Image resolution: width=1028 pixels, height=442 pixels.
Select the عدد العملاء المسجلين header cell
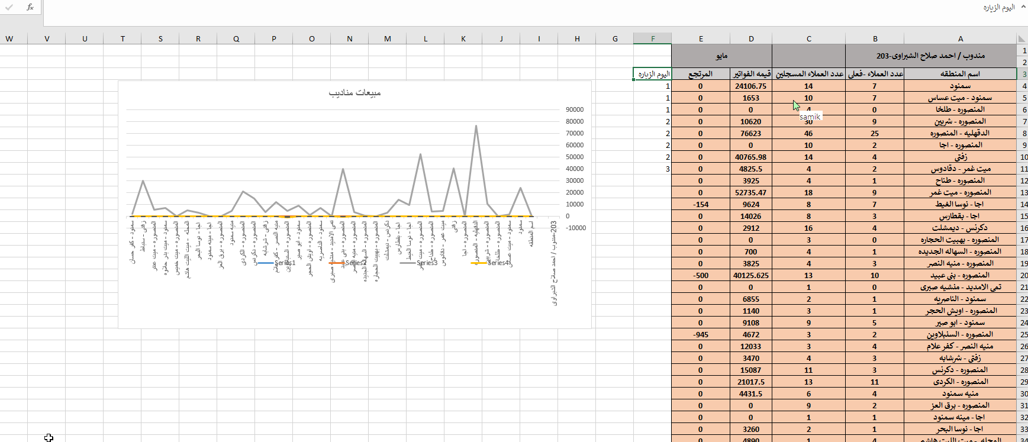pyautogui.click(x=809, y=74)
